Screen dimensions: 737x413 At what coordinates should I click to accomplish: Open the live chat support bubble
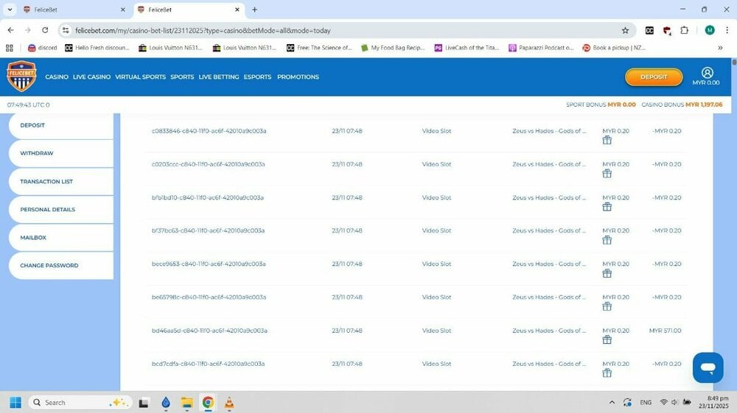coord(708,367)
